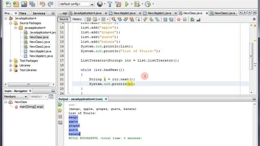Viewport: 260px width, 146px height.
Task: Click Find Selection magnifier icon
Action: 114,19
